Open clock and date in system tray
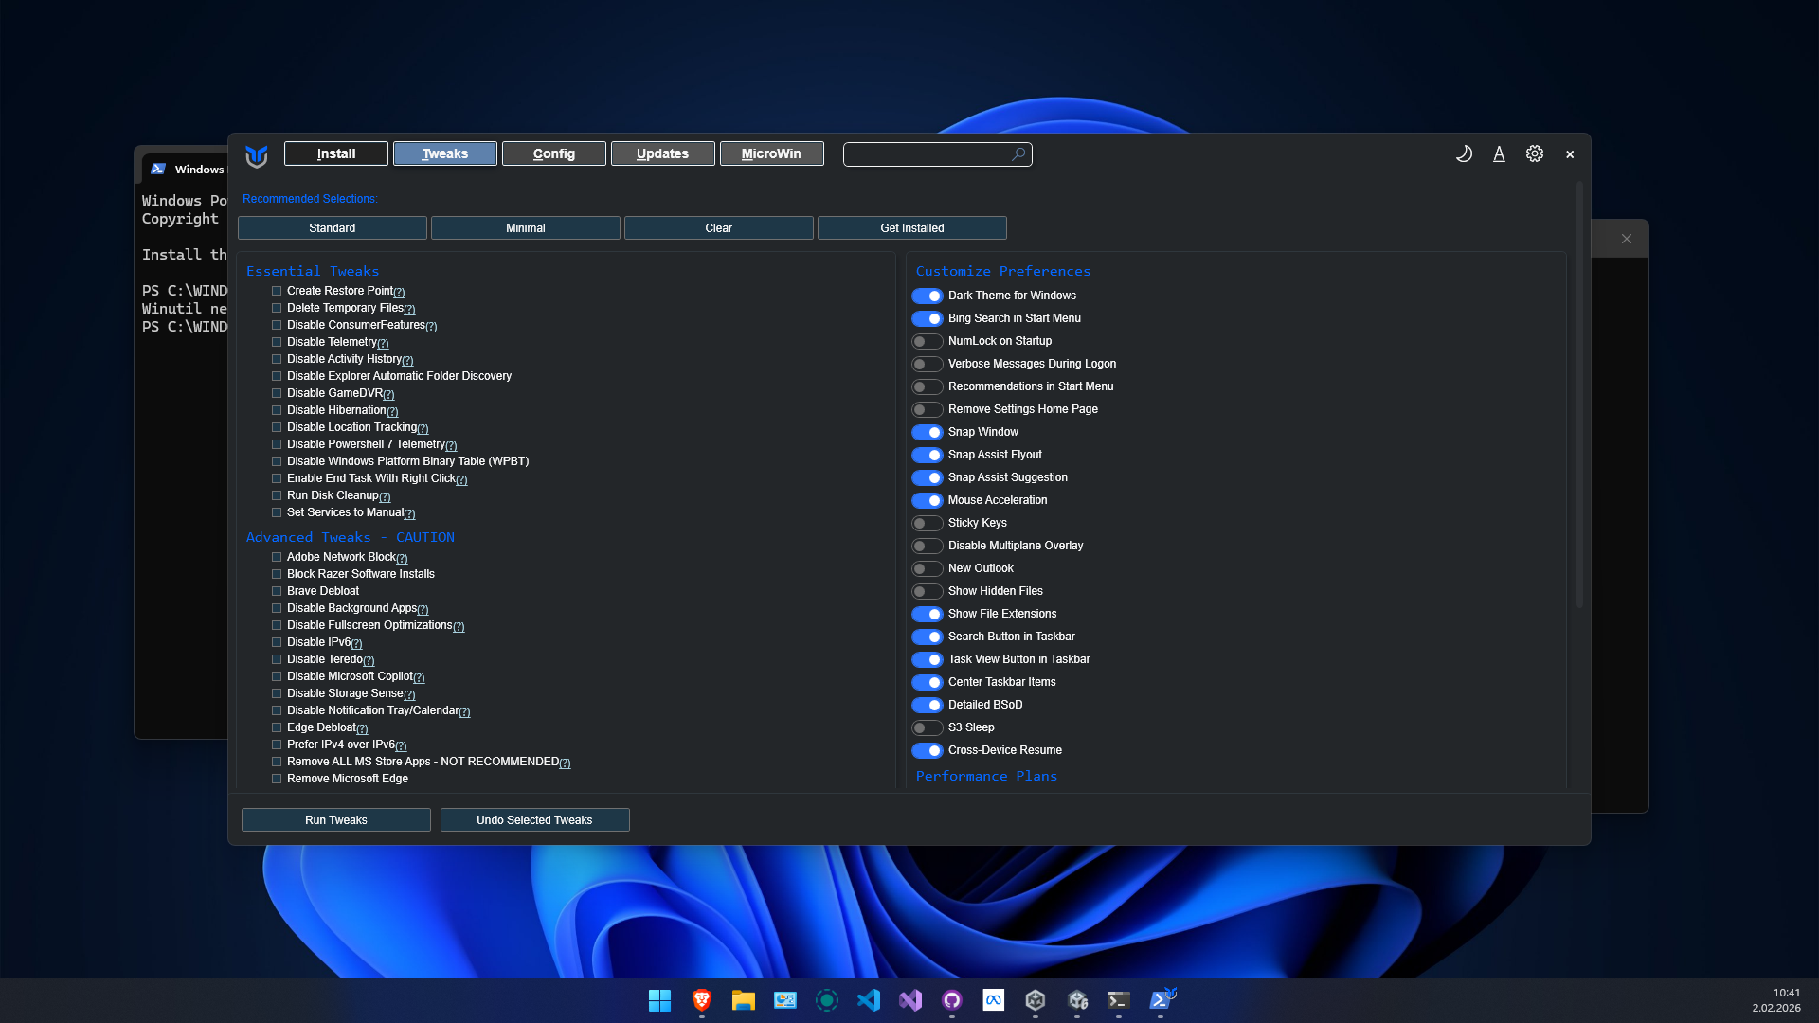 tap(1776, 1000)
